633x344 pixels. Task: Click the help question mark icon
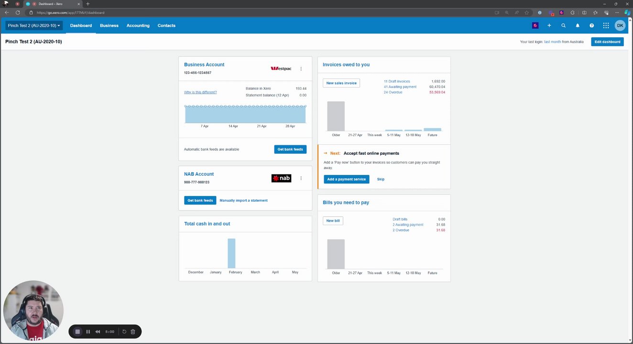592,25
